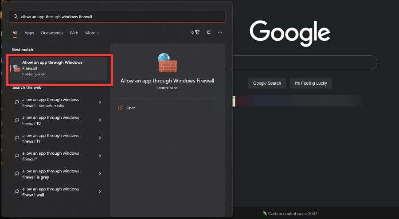
Task: Select web suggestion 'See web results'
Action: 59,102
